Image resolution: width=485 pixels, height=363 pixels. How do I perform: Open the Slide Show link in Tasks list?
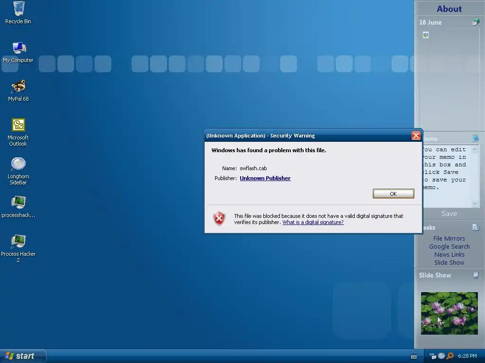[449, 262]
